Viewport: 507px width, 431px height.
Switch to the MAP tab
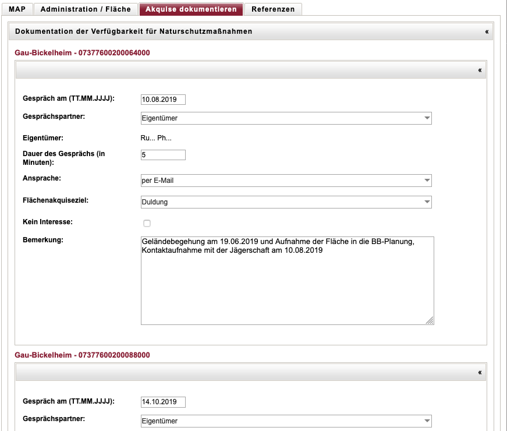[x=17, y=9]
